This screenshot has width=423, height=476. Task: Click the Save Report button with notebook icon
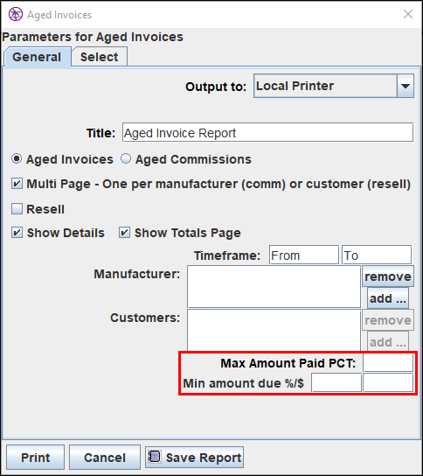pyautogui.click(x=194, y=457)
